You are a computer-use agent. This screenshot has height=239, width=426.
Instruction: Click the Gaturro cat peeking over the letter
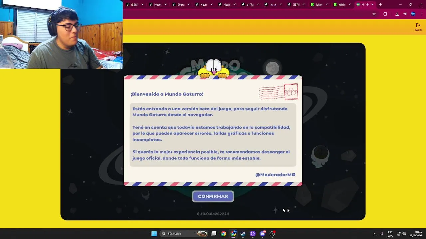click(214, 69)
